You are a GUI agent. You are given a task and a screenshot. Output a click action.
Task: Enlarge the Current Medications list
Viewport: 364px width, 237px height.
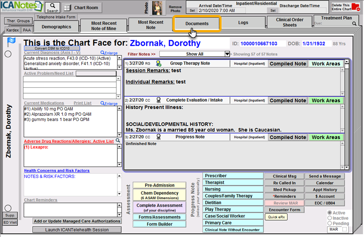pyautogui.click(x=109, y=103)
